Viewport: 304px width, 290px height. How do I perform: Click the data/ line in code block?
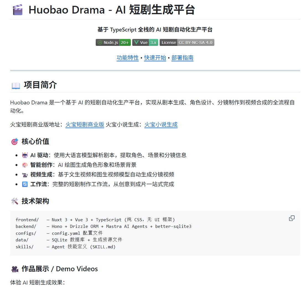(69, 240)
